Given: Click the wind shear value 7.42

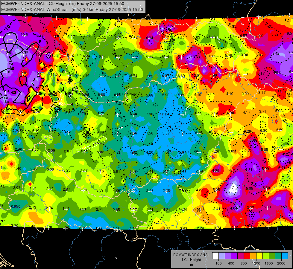Looking at the screenshot, I should point(118,76).
